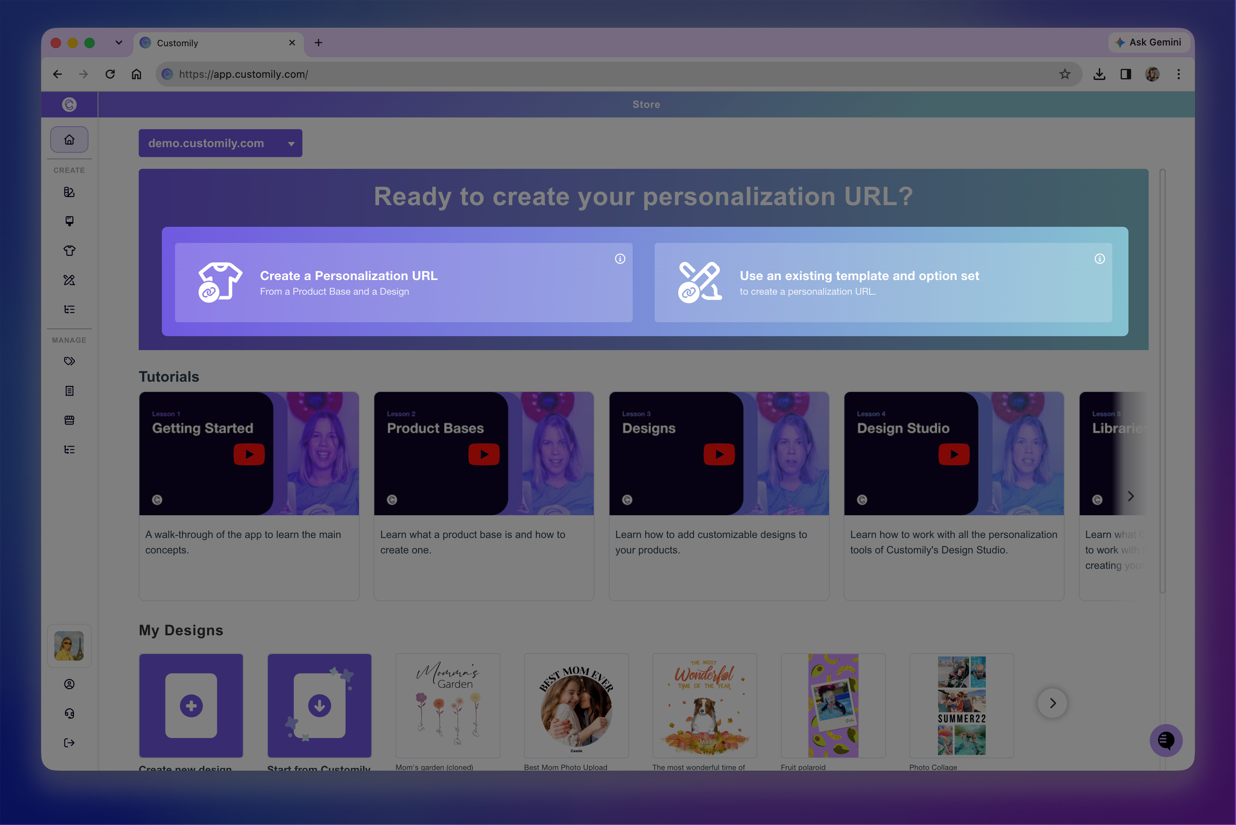Click the Ask Gemini button
The width and height of the screenshot is (1236, 825).
click(x=1149, y=42)
